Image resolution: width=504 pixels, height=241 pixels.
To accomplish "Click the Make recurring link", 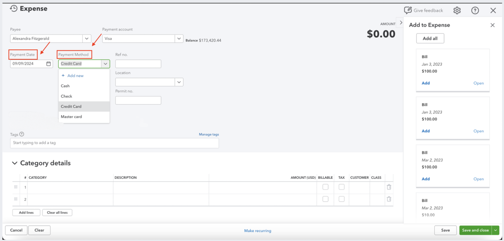I will (258, 231).
